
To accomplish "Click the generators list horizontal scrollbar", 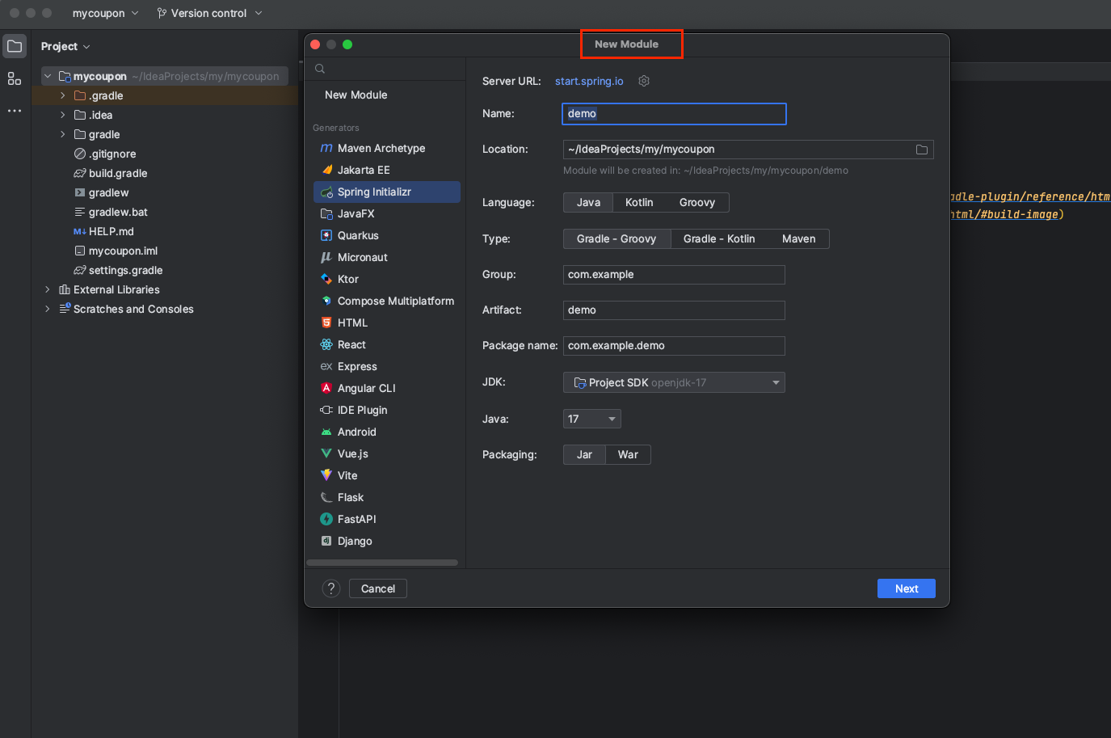I will [382, 563].
